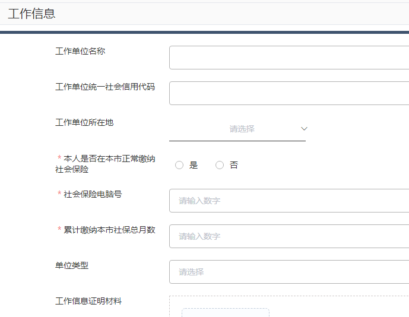Open the 工作单位所在地 请选择 dropdown
Screen dimensions: 409x317
(237, 129)
